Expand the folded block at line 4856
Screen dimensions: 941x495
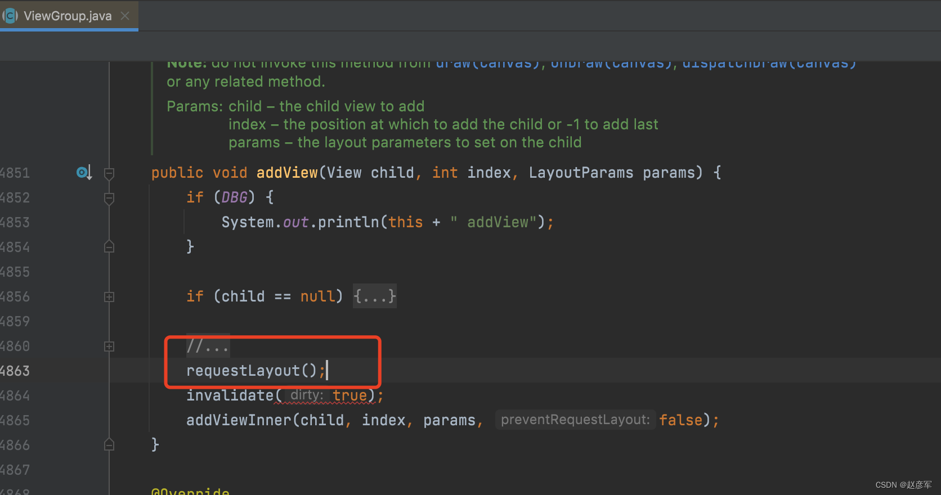coord(109,297)
